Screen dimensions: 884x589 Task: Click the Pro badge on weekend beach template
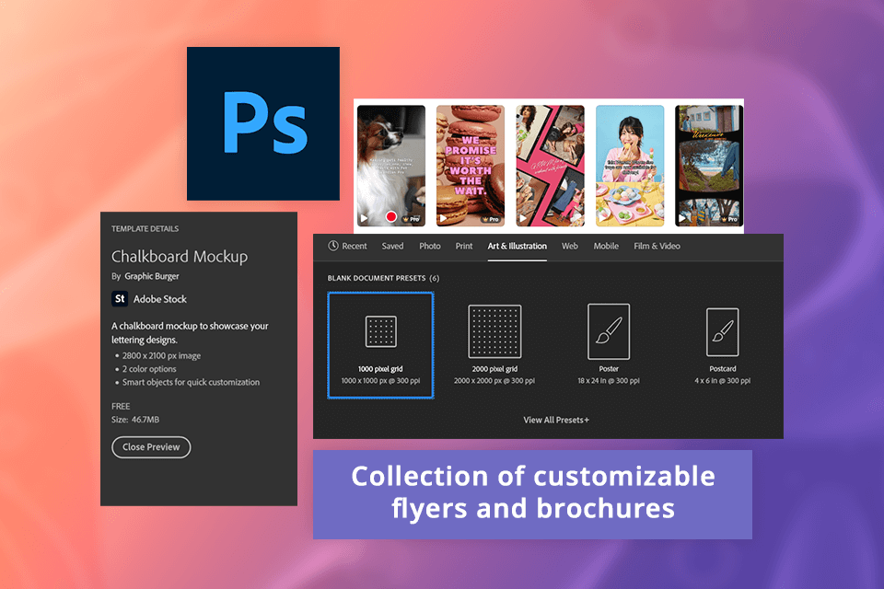(x=729, y=219)
